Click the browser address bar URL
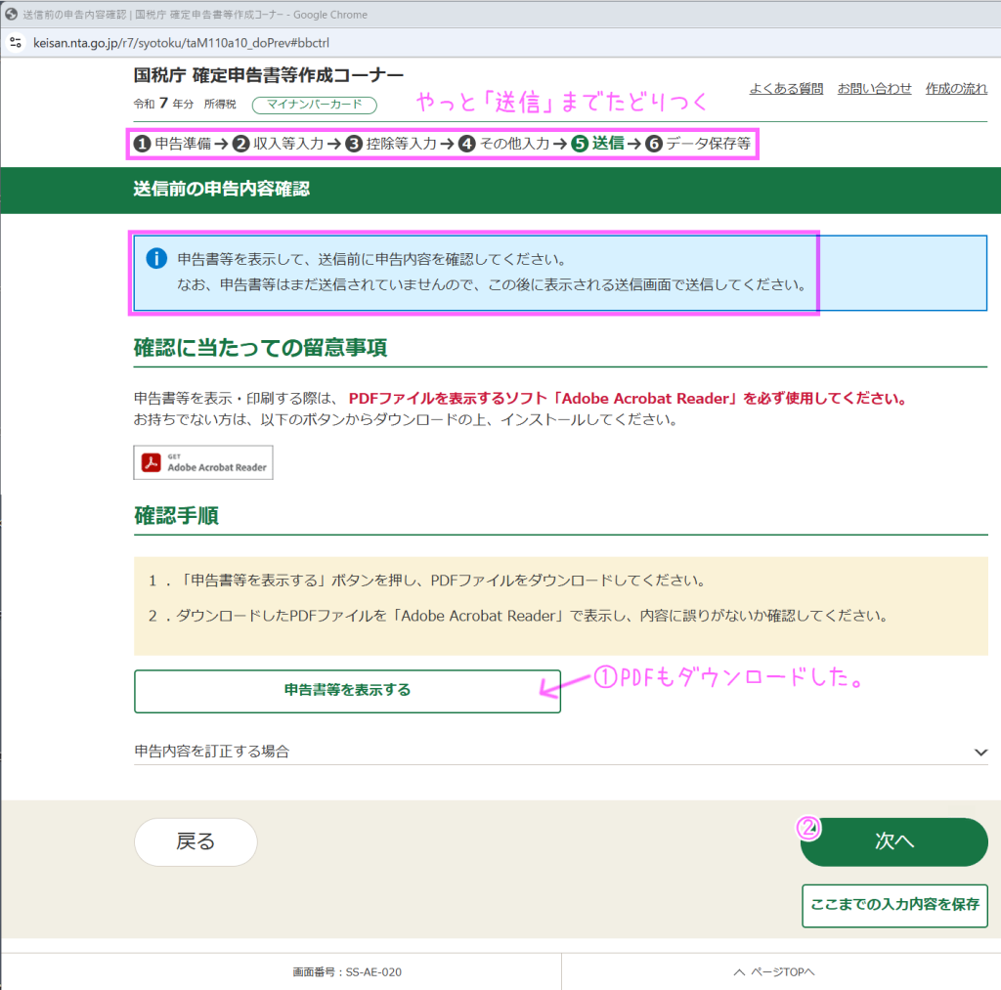 pyautogui.click(x=196, y=43)
